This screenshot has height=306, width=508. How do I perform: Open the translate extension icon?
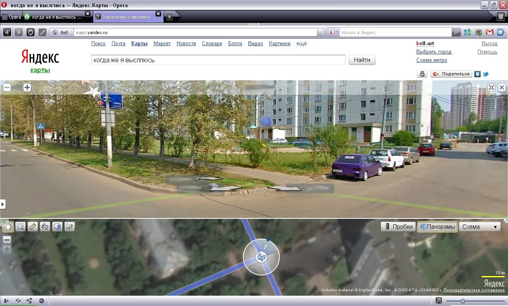pyautogui.click(x=468, y=33)
